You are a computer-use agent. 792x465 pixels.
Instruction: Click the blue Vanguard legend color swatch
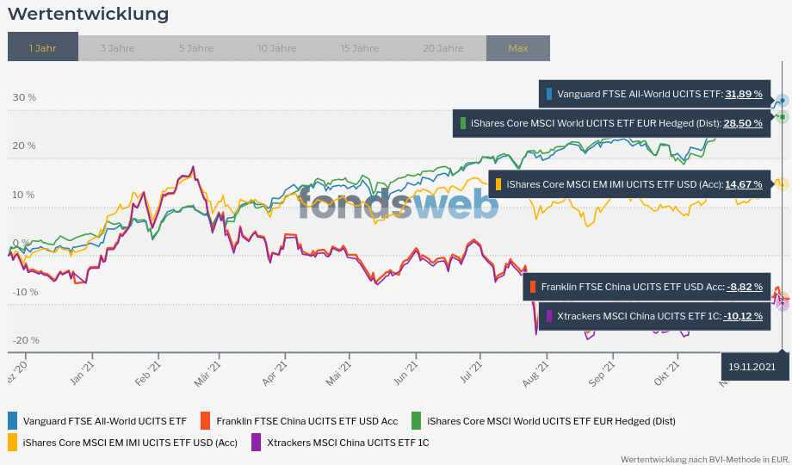(x=12, y=421)
